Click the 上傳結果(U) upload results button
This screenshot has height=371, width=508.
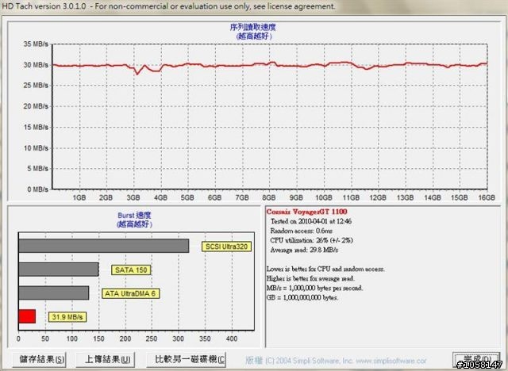tap(106, 359)
